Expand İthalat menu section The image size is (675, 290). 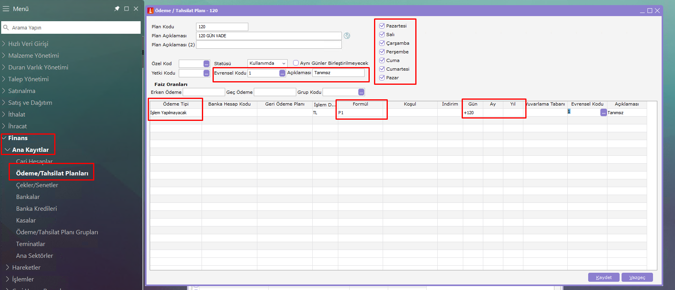click(4, 114)
